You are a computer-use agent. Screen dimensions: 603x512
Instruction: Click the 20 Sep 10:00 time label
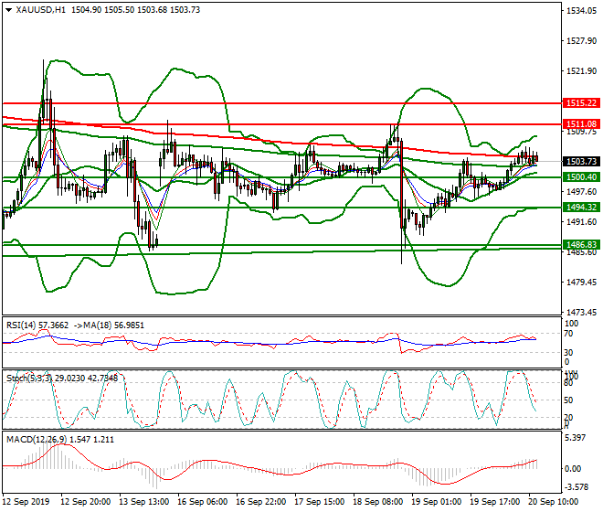[554, 502]
